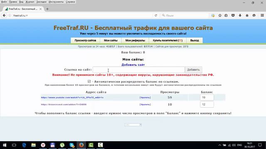The image size is (266, 149).
Task: Open the Вид menu
Action: pyautogui.click(x=21, y=2)
